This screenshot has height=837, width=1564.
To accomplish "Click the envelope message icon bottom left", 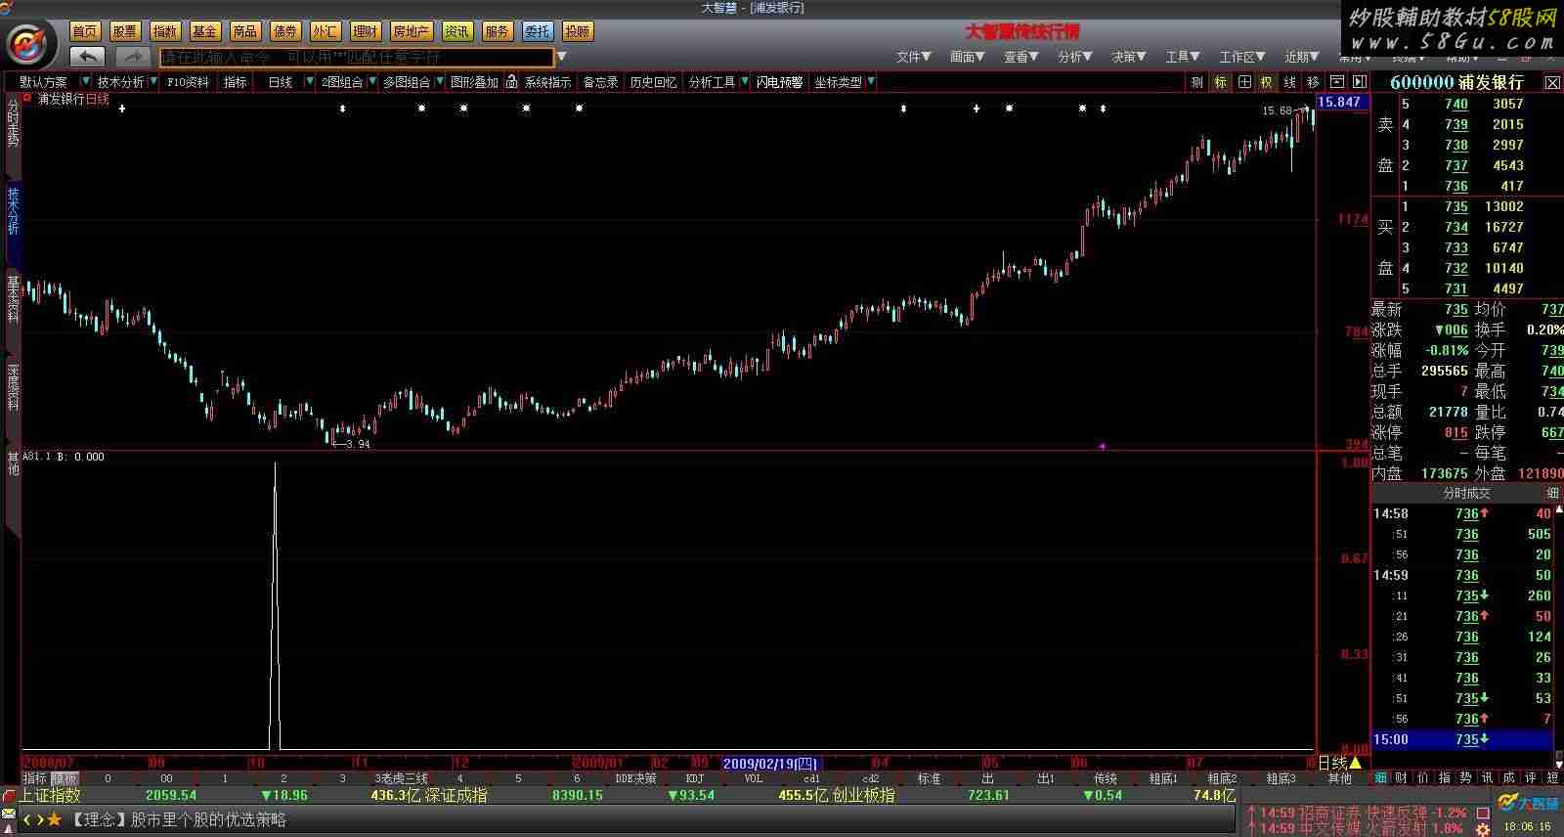I will pyautogui.click(x=9, y=814).
